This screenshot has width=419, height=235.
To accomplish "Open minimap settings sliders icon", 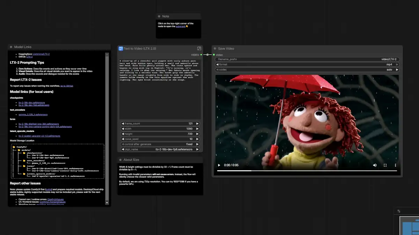I will point(399,211).
